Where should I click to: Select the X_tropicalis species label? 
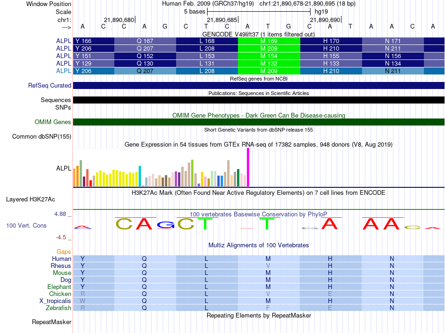point(55,301)
